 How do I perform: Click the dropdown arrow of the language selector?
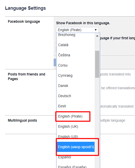coord(96,30)
